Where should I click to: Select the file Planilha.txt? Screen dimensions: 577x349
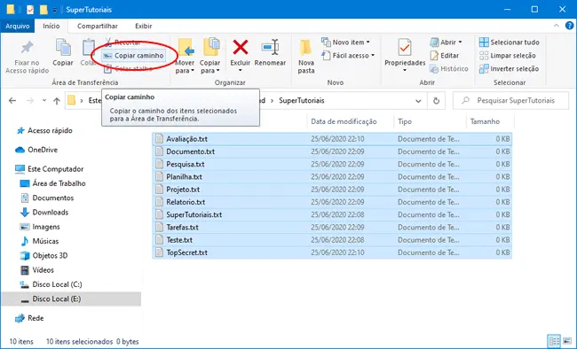click(332, 176)
